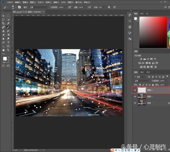Open the History panel icon
Image resolution: width=170 pixels, height=152 pixels.
[130, 15]
